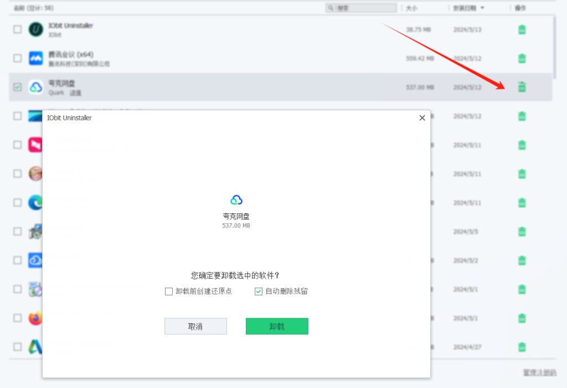Image resolution: width=567 pixels, height=388 pixels.
Task: Enable 卸载前创建还原点 checkbox
Action: coord(169,292)
